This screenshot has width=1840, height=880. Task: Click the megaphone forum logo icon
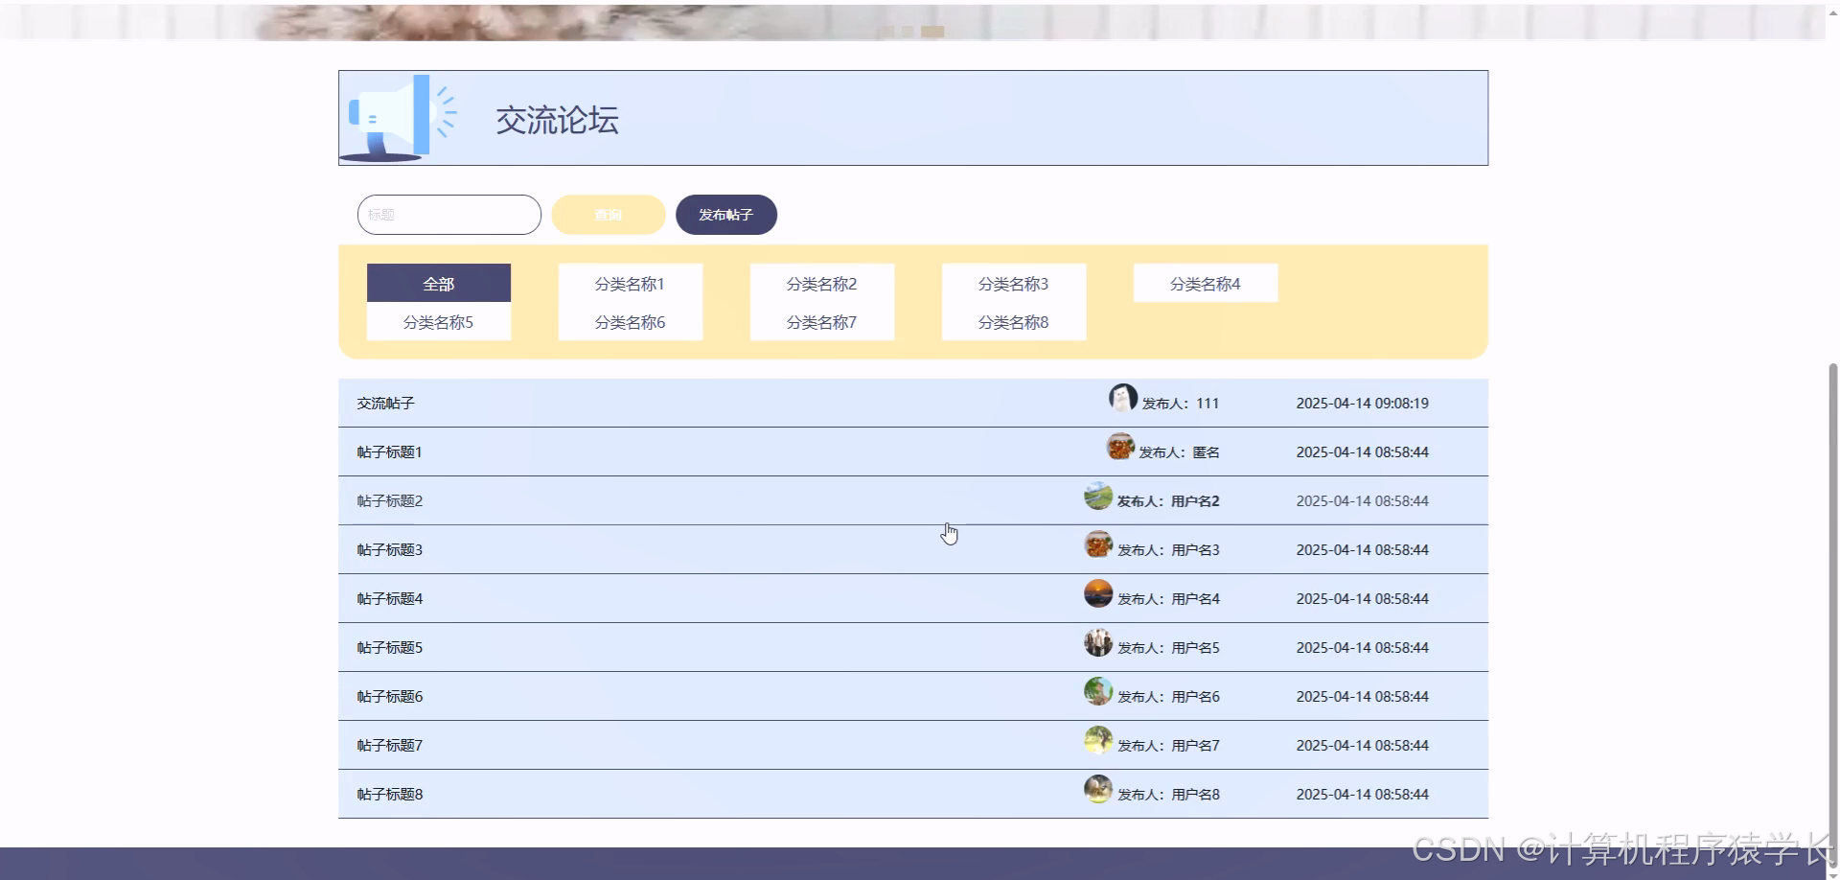tap(395, 118)
